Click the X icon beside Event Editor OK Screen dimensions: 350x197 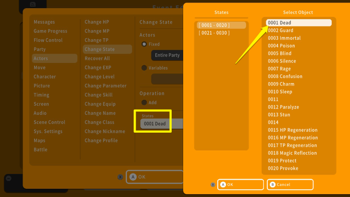tap(120, 177)
